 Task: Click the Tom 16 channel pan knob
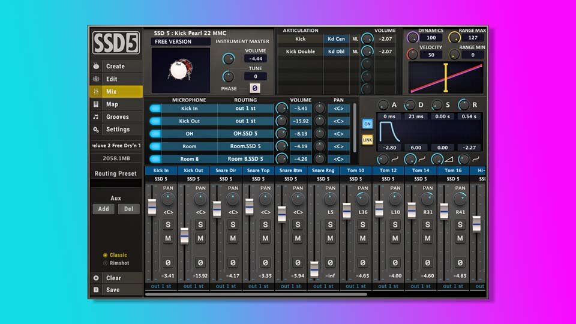pos(460,199)
